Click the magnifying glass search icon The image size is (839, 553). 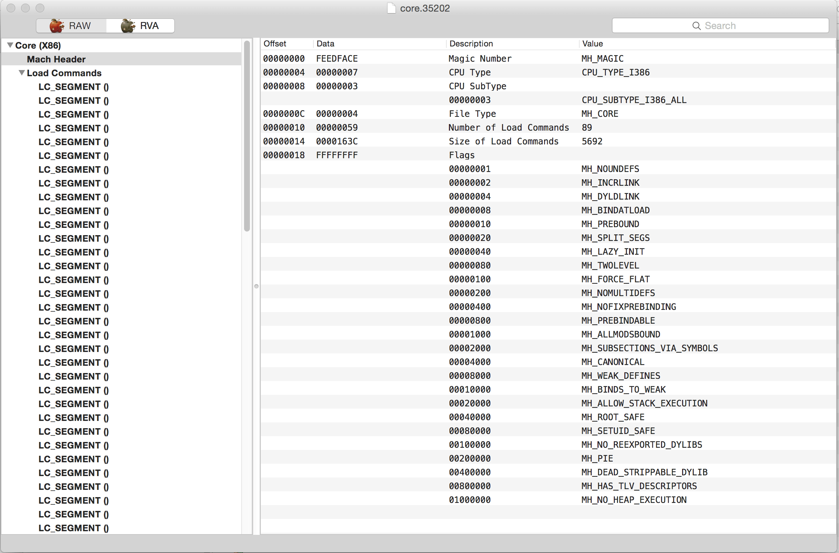tap(696, 26)
